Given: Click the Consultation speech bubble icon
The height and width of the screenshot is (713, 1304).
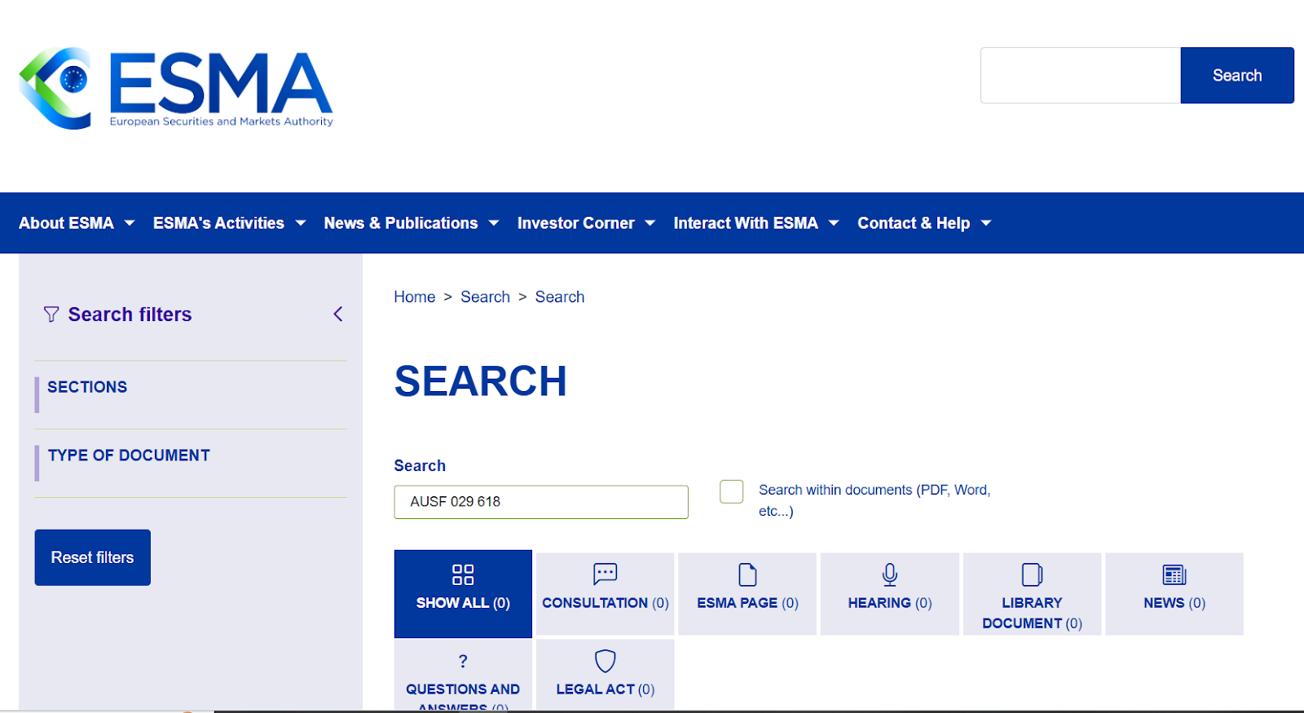Looking at the screenshot, I should tap(606, 574).
